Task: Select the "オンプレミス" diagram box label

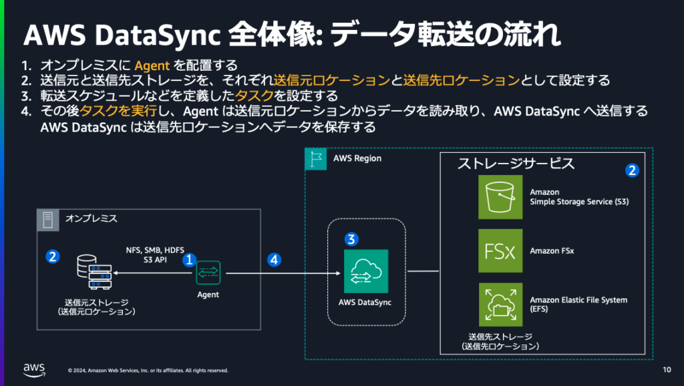Action: [91, 218]
